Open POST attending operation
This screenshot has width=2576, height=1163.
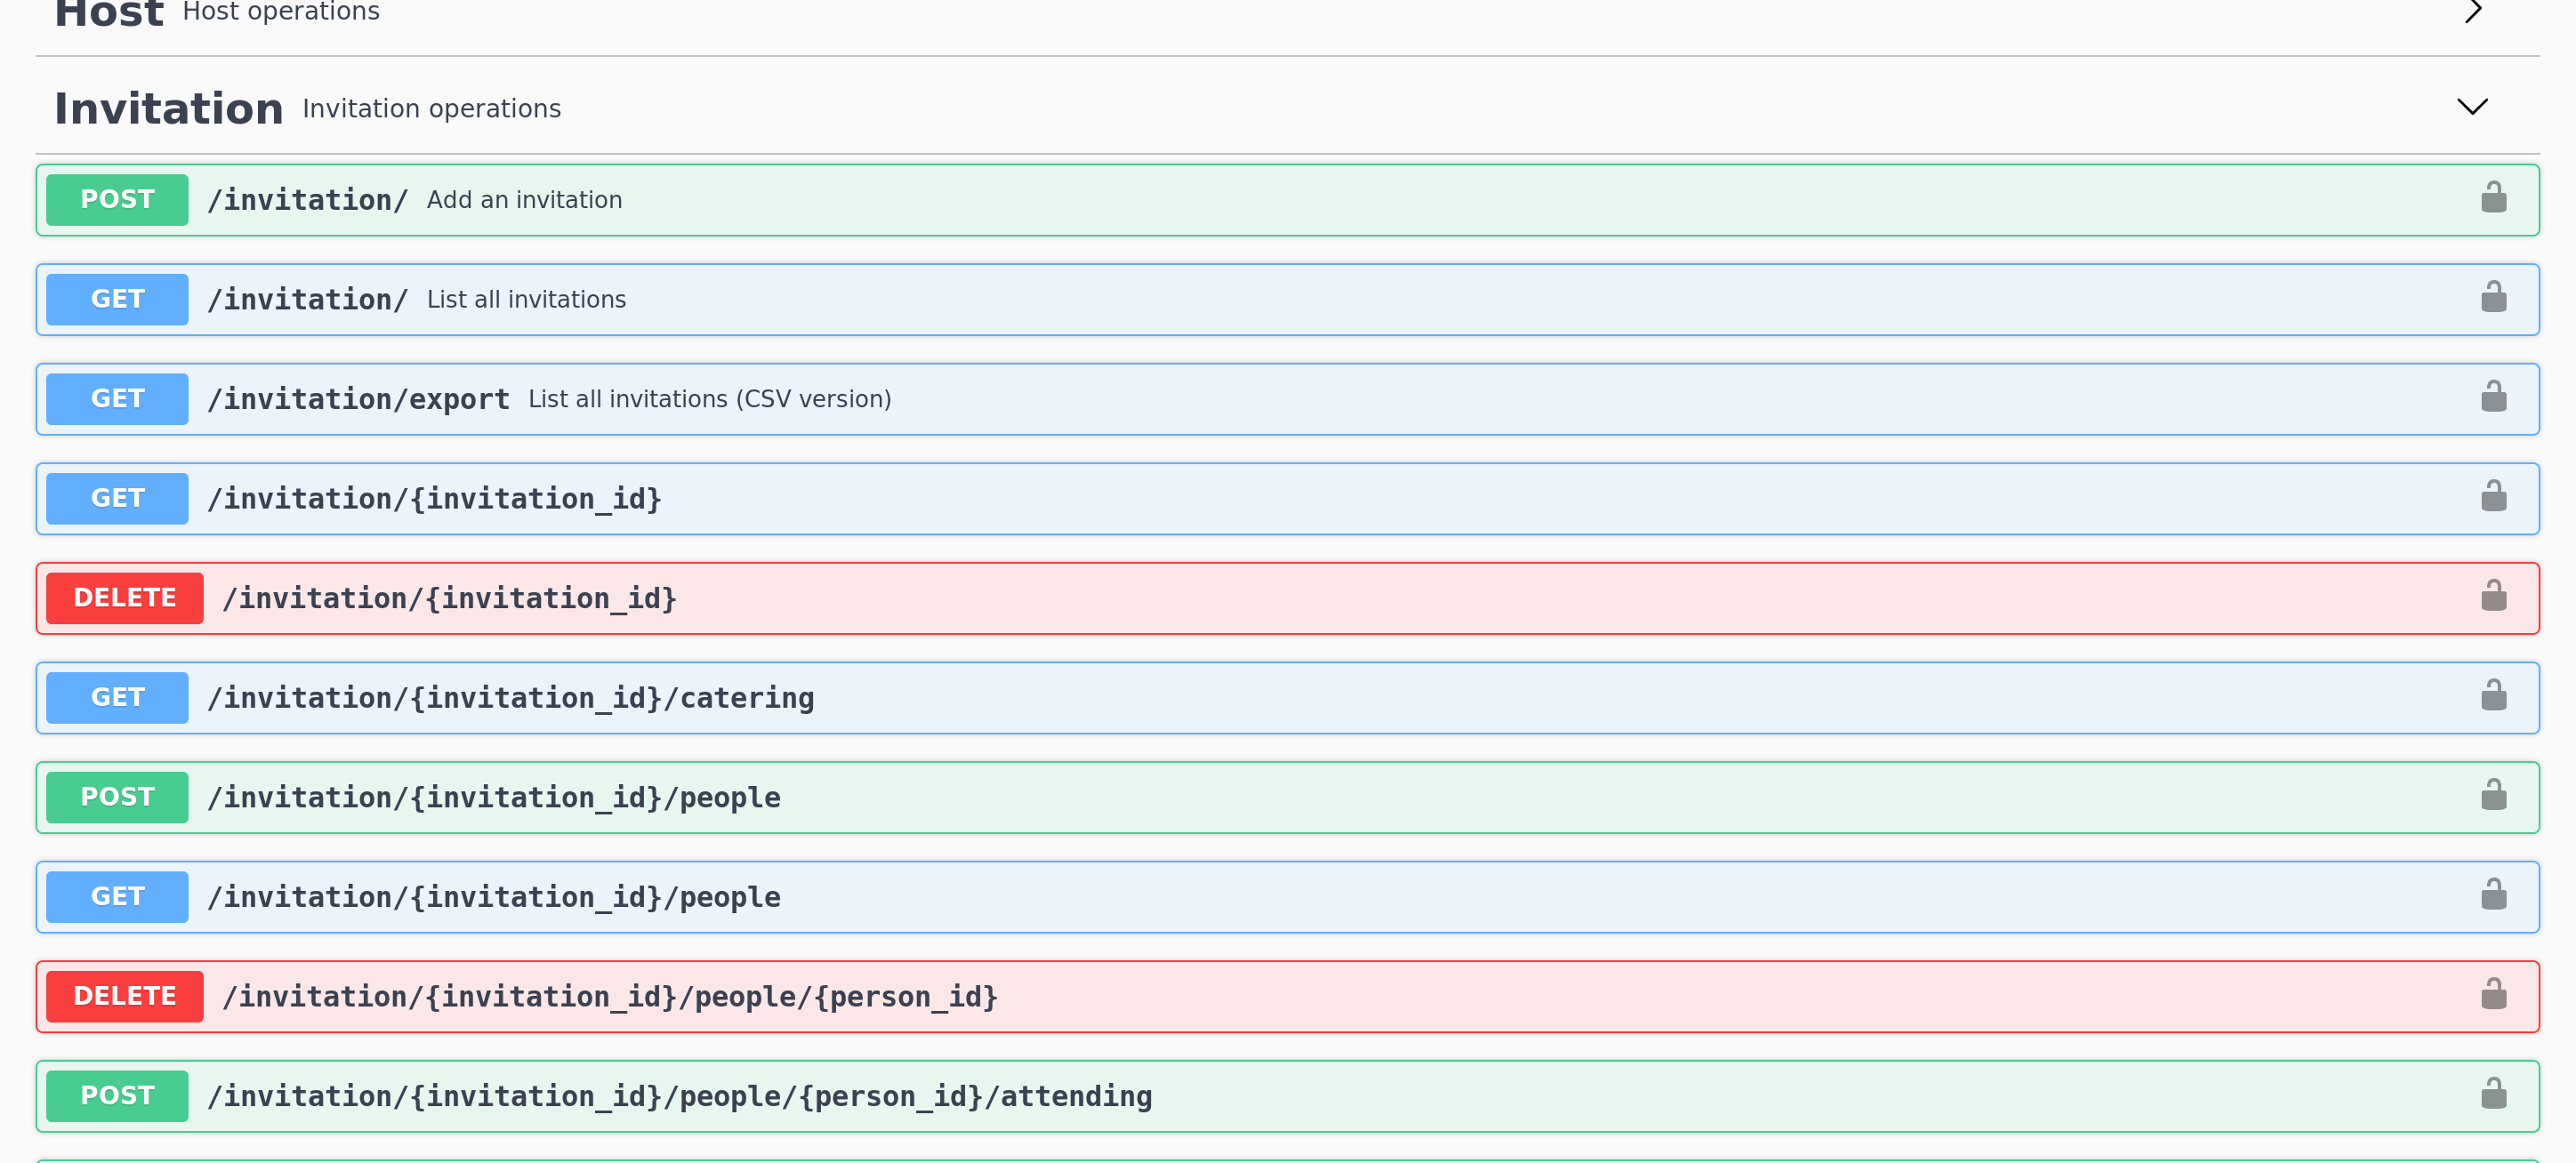(1287, 1096)
